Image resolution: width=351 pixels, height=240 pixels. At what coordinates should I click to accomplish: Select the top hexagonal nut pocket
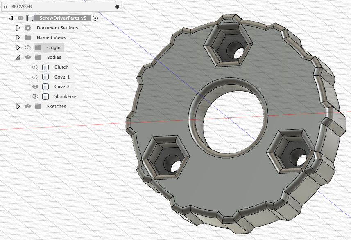coord(228,45)
